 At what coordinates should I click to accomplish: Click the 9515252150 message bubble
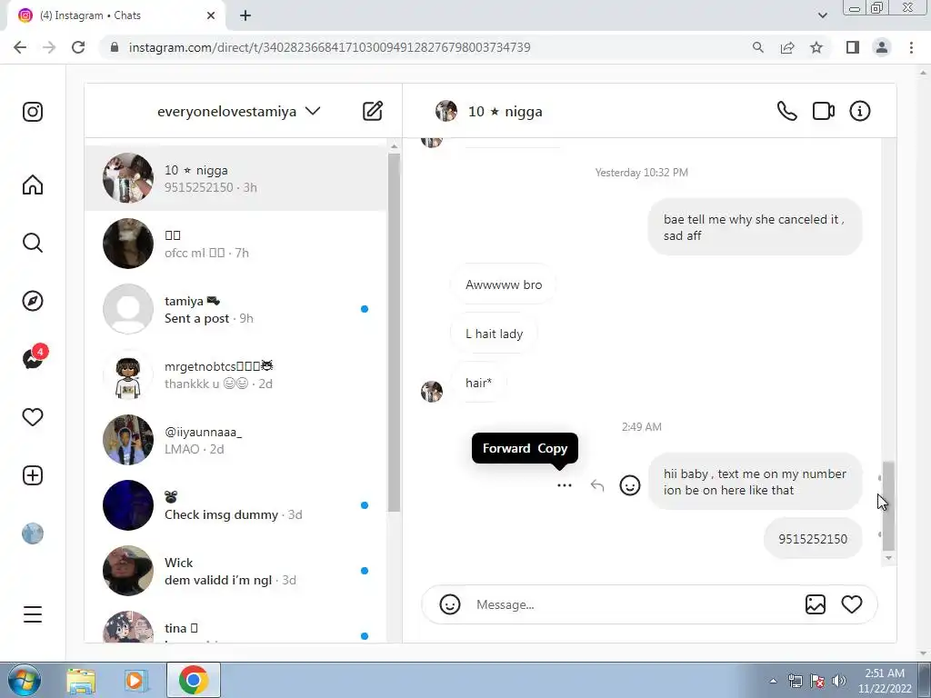point(812,538)
